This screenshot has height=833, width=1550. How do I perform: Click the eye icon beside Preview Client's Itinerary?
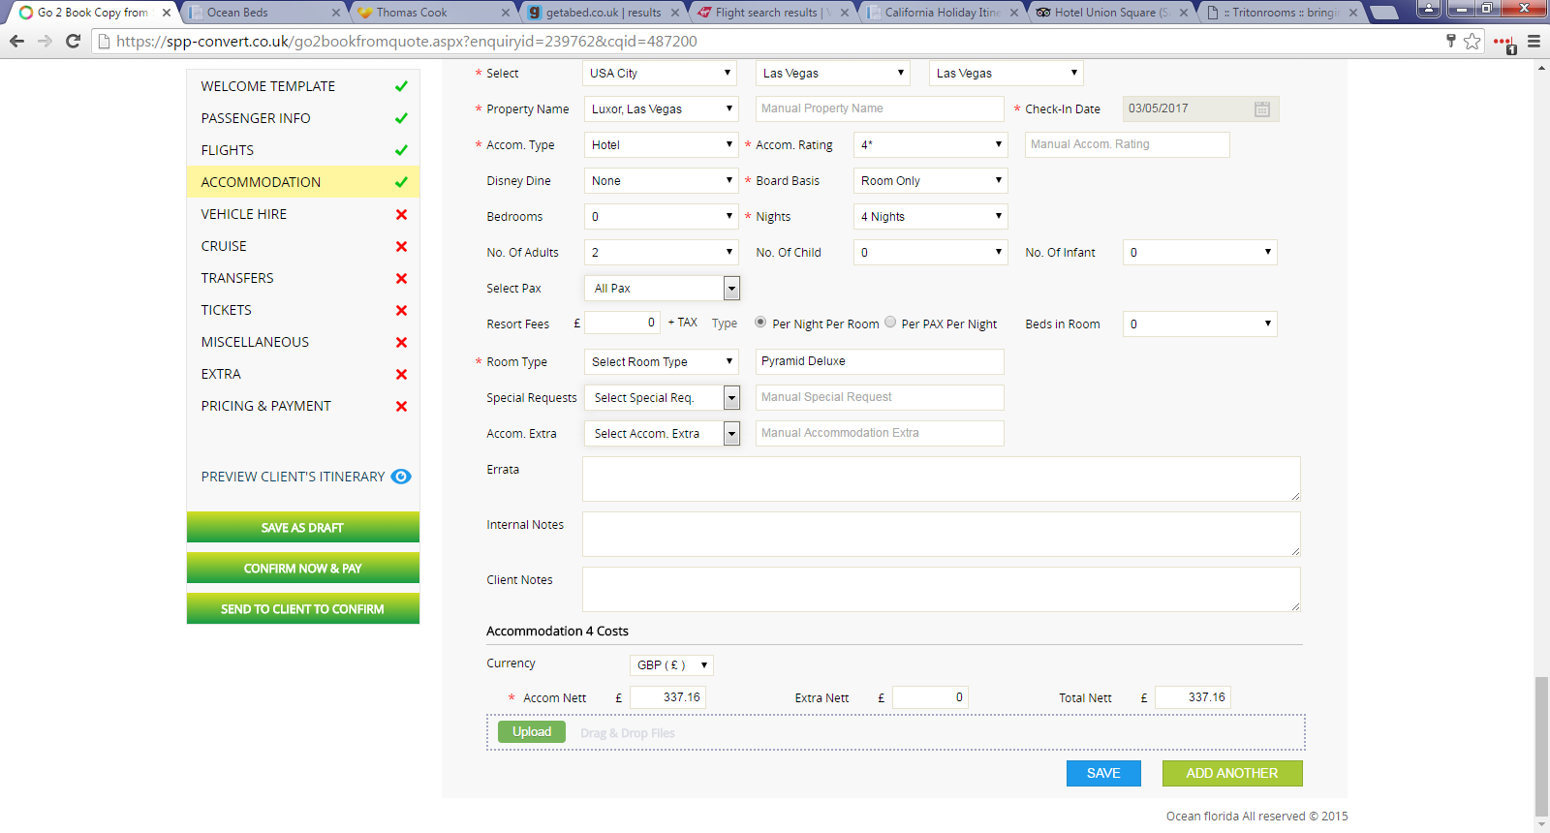(401, 477)
